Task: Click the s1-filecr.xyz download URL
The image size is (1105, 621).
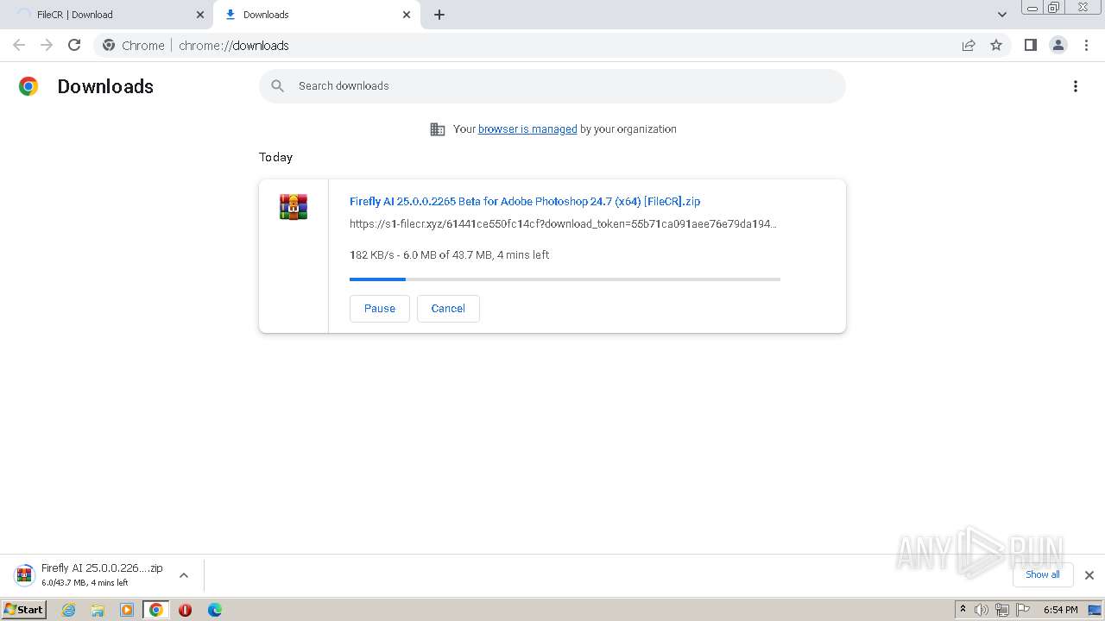Action: [563, 224]
